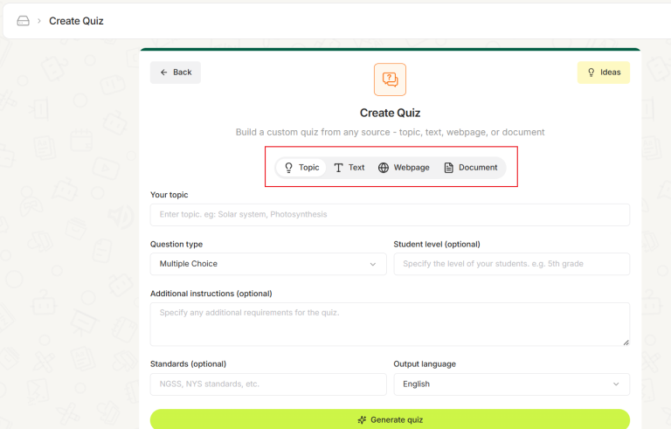Image resolution: width=671 pixels, height=429 pixels.
Task: Select the globe Webpage source icon
Action: pos(384,168)
